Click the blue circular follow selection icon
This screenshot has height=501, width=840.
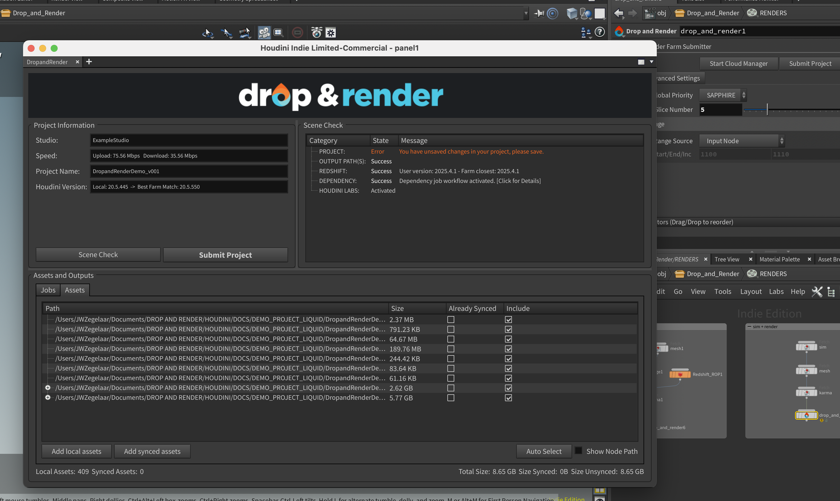click(x=553, y=14)
